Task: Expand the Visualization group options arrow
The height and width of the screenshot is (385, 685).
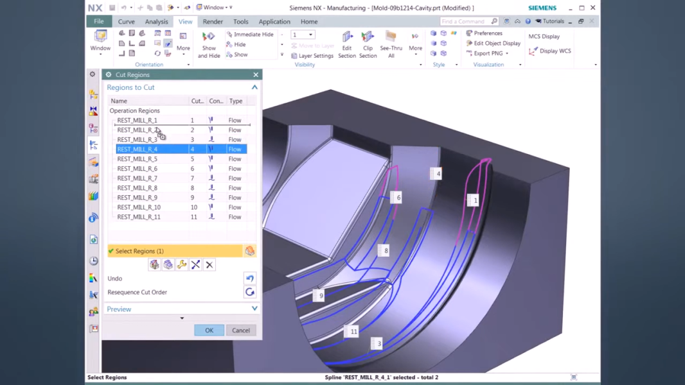Action: click(520, 65)
